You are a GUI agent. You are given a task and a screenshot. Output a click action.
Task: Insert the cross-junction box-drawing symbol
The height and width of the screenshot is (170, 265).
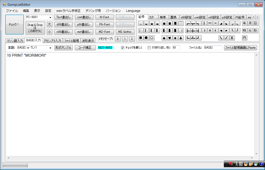click(193, 31)
